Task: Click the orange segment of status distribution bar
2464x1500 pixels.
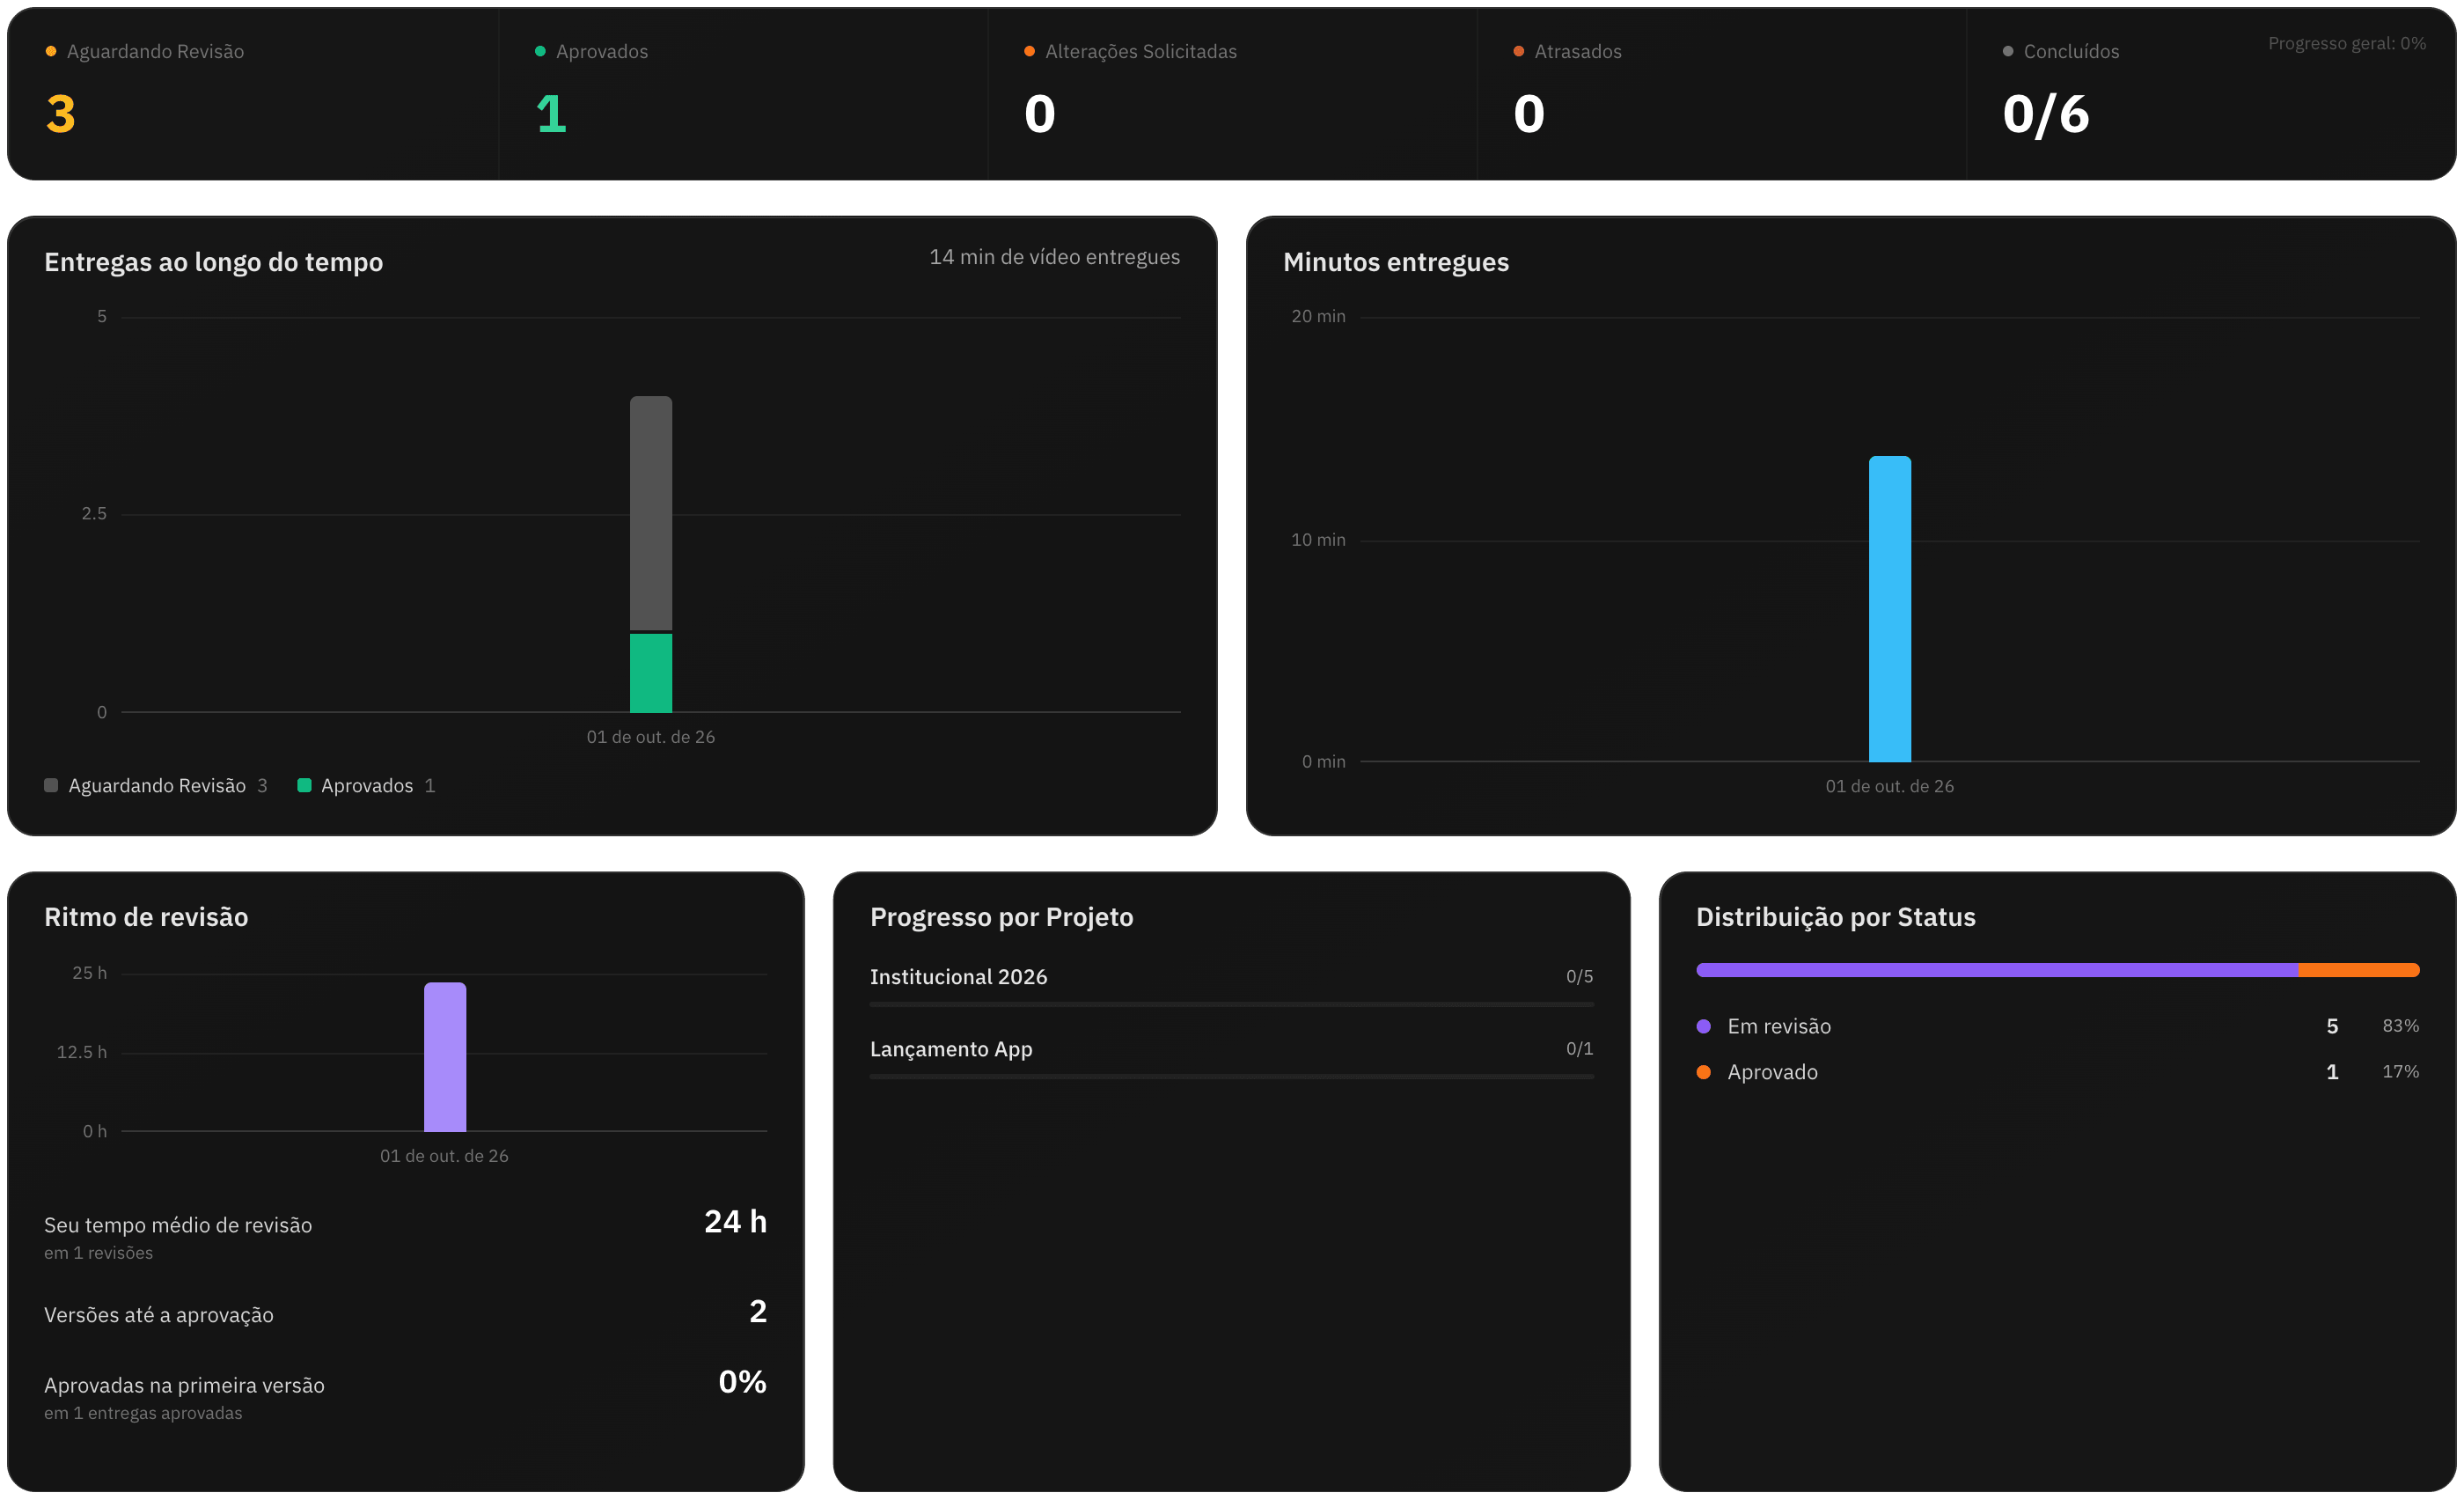Action: 2359,970
